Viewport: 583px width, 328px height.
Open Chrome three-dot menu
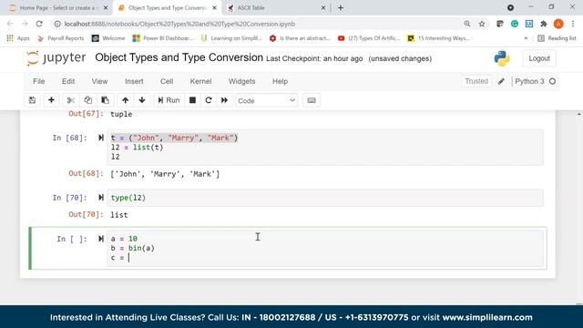573,24
